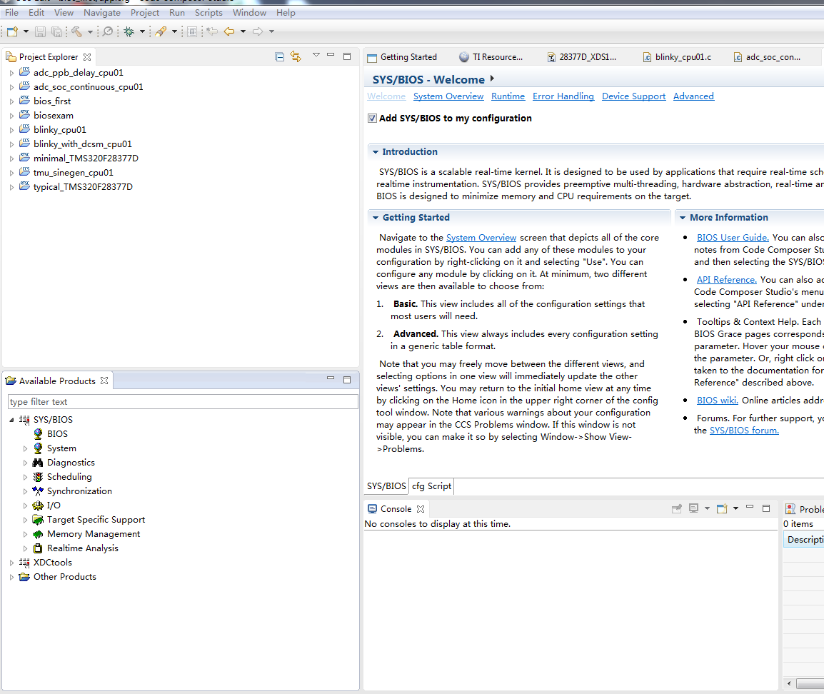824x694 pixels.
Task: Click the Display Selected Console icon
Action: (693, 508)
